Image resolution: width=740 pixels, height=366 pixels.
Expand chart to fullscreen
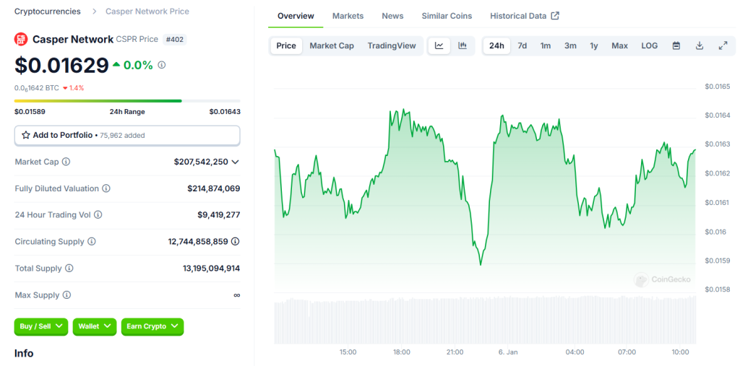click(723, 45)
